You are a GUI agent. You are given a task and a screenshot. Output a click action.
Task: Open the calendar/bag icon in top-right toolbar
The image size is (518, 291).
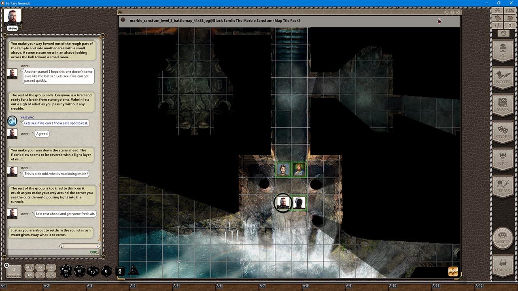pyautogui.click(x=498, y=18)
